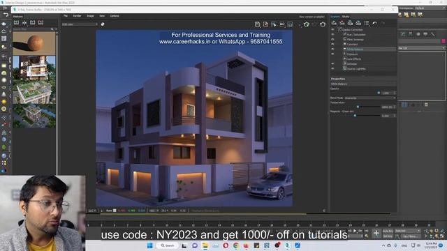The height and width of the screenshot is (251, 447).
Task: Click the Load layer preset icon
Action: tap(358, 23)
